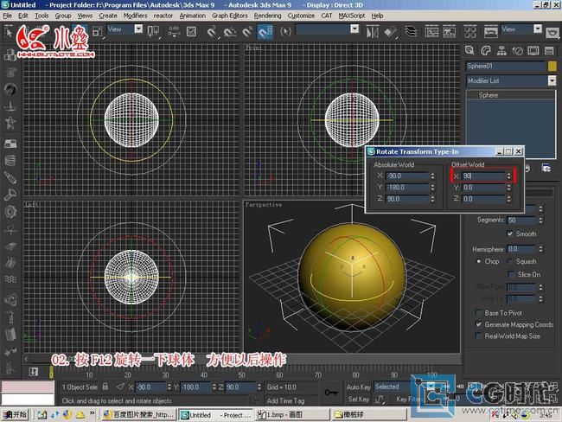This screenshot has height=422, width=562.
Task: Switch to Create command panel tab
Action: [469, 50]
